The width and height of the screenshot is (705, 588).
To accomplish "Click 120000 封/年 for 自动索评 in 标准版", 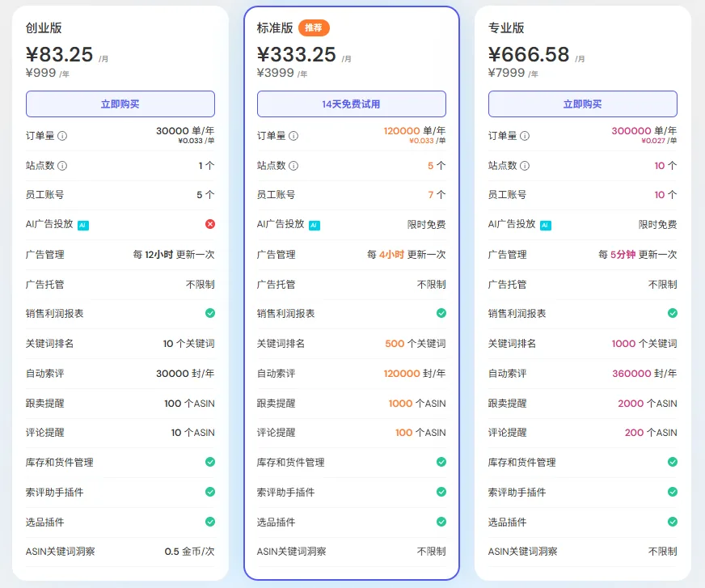I will [x=415, y=374].
